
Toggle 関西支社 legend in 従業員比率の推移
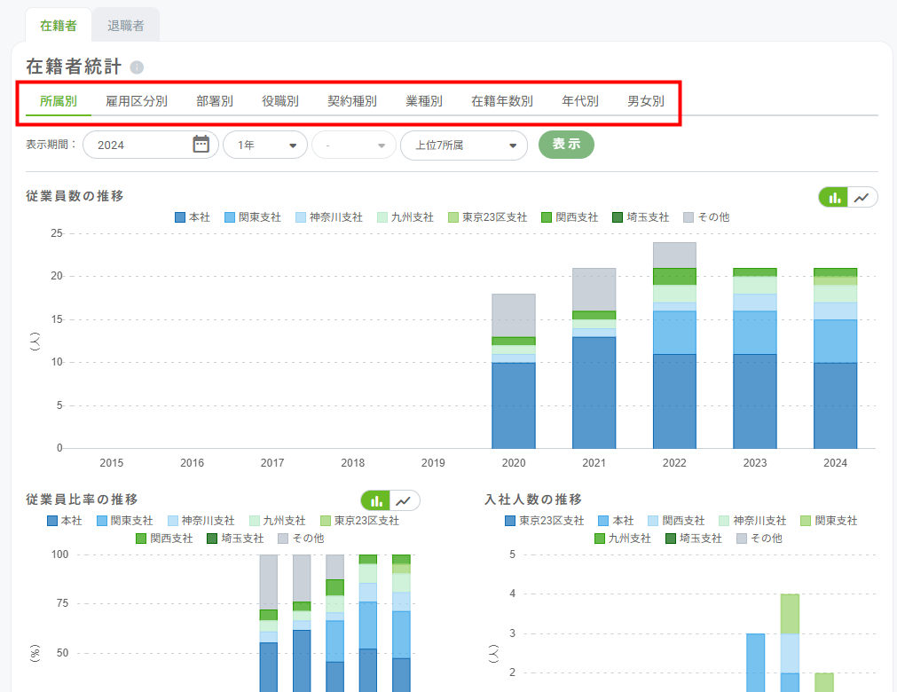pyautogui.click(x=165, y=539)
